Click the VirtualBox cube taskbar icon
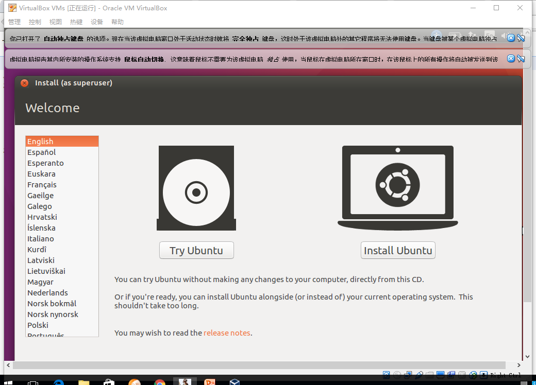The image size is (536, 385). pyautogui.click(x=235, y=381)
